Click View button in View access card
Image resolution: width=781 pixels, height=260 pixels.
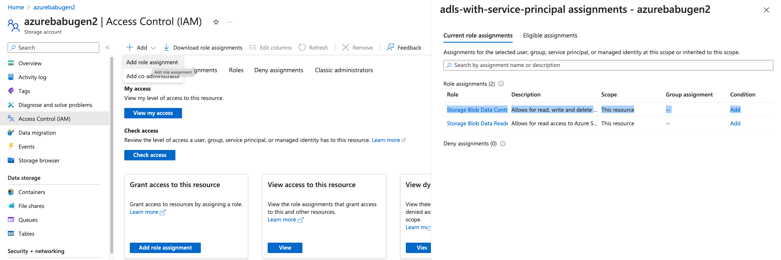tap(285, 248)
